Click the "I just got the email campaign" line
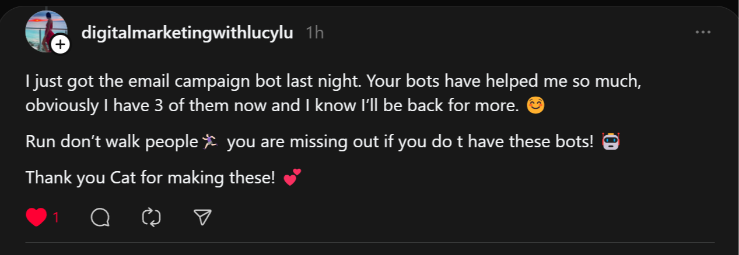Image resolution: width=739 pixels, height=255 pixels. coord(332,82)
